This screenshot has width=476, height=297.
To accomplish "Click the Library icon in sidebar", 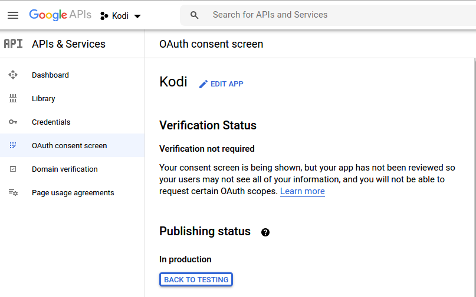I will pos(13,99).
